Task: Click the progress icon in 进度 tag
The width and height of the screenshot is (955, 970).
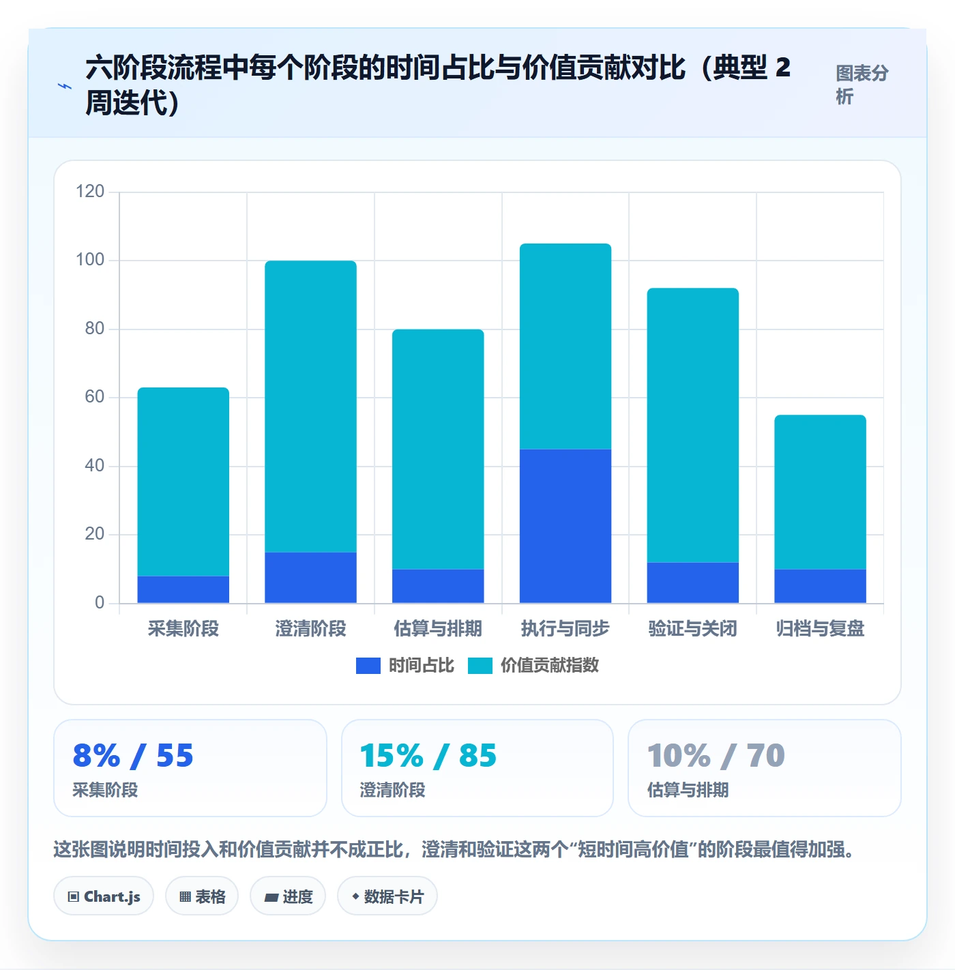Action: coord(271,898)
